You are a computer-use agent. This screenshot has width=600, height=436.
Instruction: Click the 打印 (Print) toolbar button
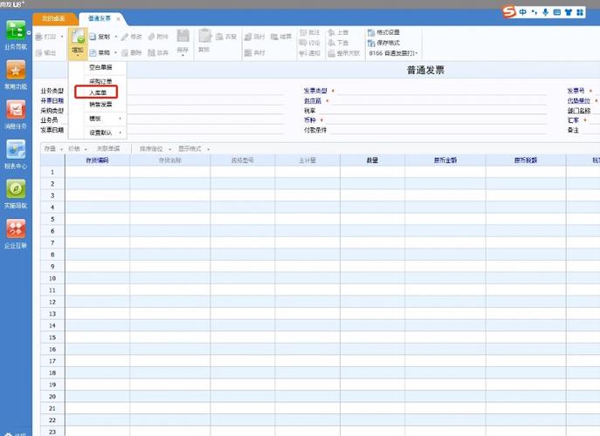click(46, 37)
